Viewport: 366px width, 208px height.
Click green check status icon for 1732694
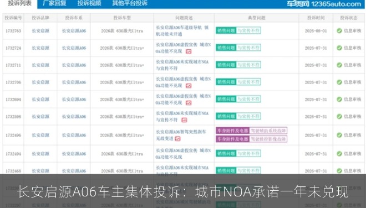(x=339, y=100)
